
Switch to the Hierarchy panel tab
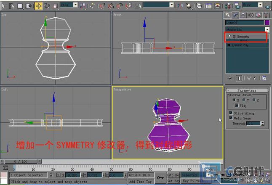tap(243, 15)
